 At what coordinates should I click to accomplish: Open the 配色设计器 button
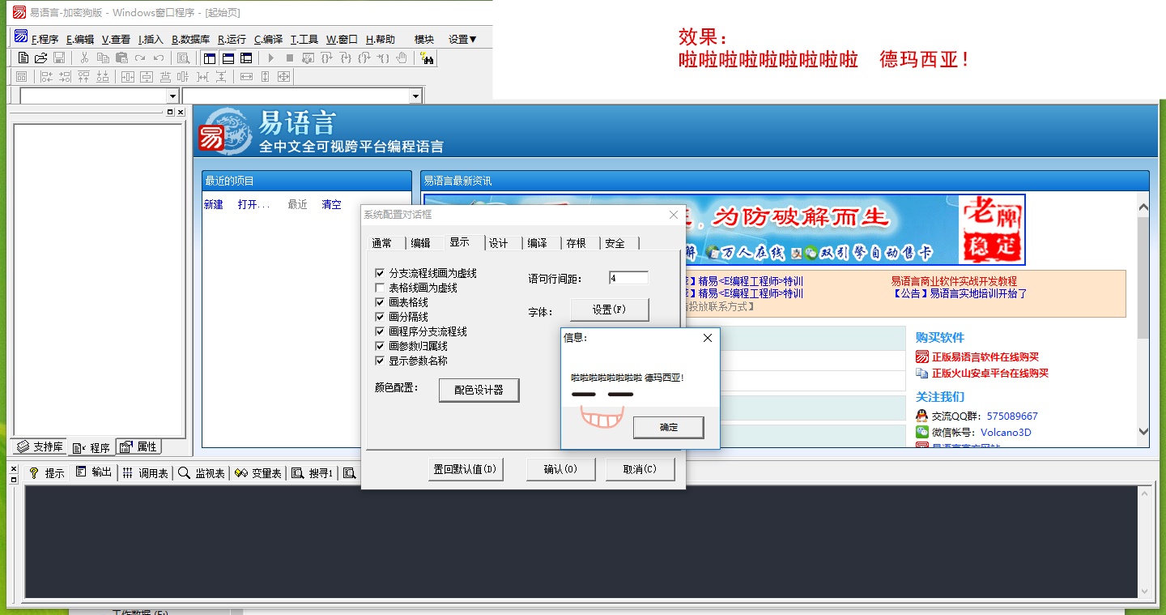pos(479,390)
